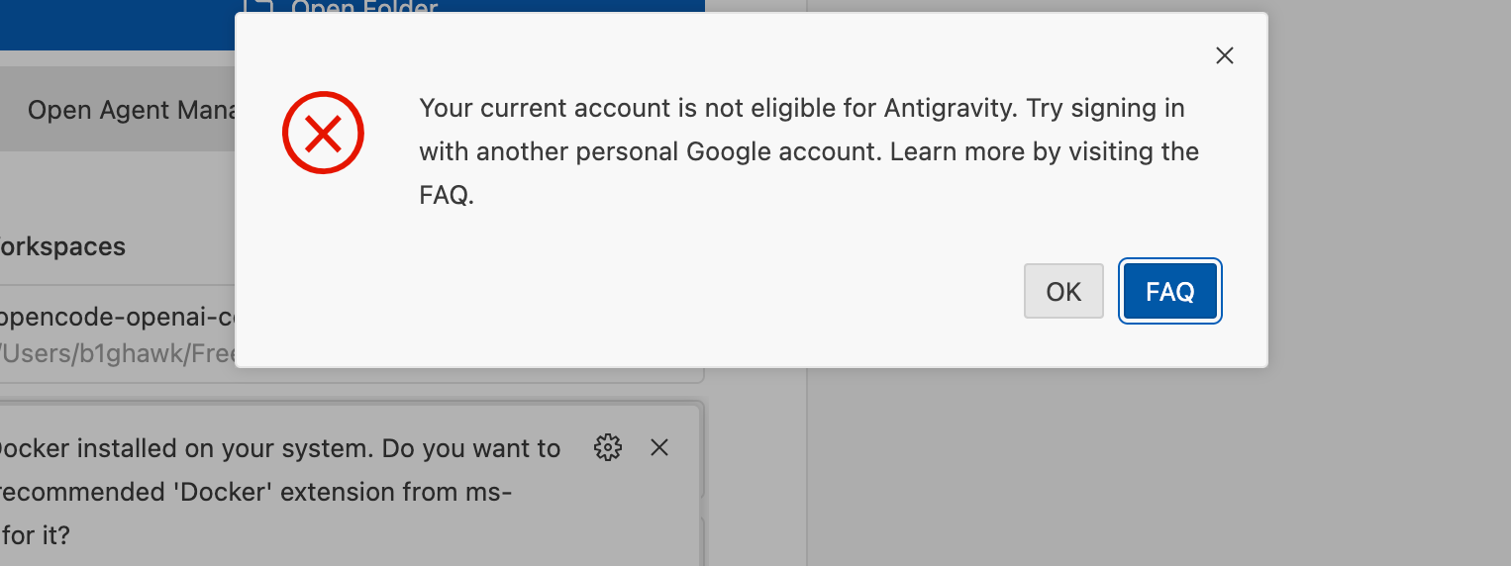Confirm the dialog with OK
Screen dimensions: 1511x566
click(x=1063, y=291)
